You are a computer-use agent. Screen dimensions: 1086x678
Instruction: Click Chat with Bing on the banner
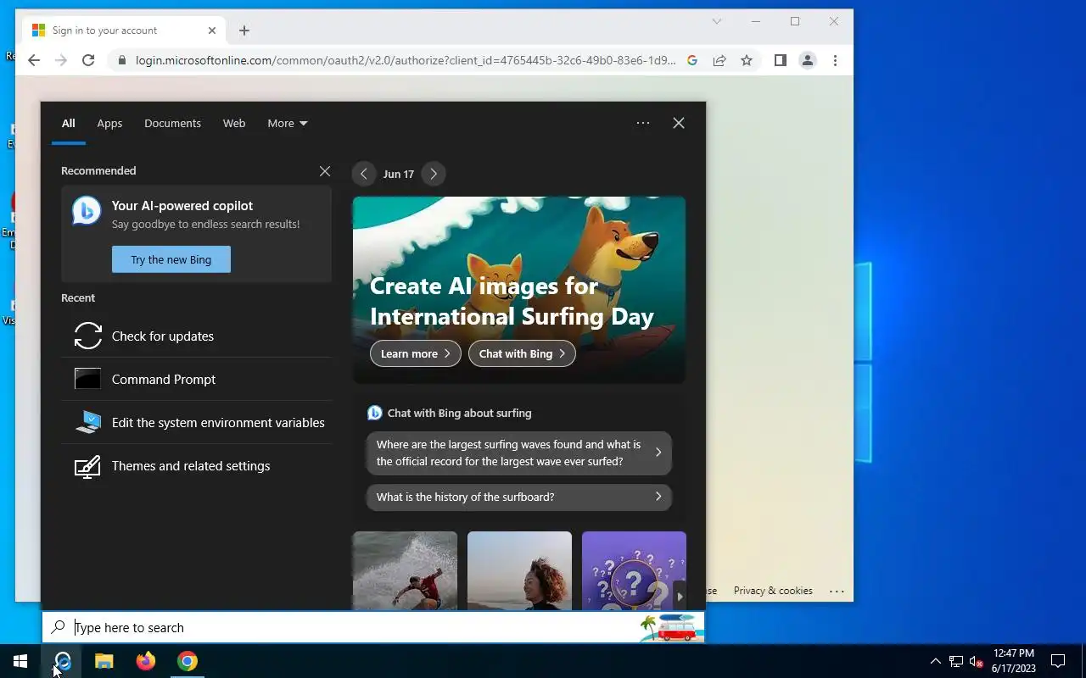522,353
